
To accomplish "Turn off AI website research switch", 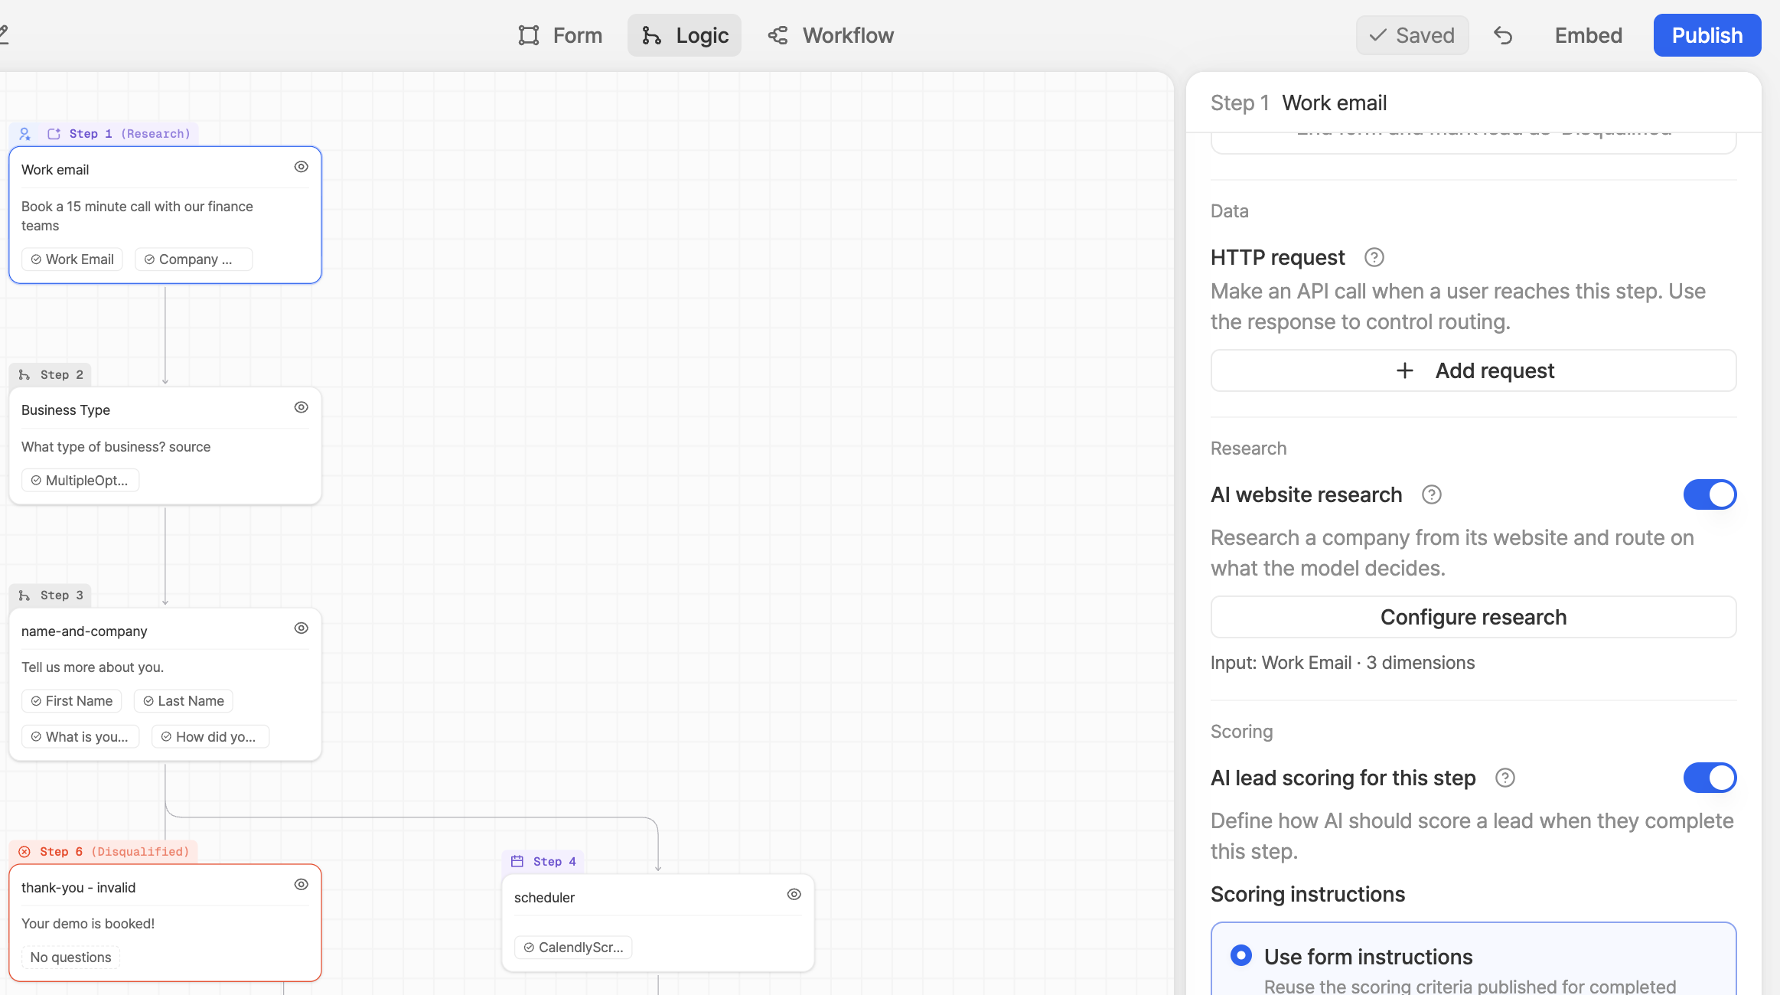I will click(1710, 494).
